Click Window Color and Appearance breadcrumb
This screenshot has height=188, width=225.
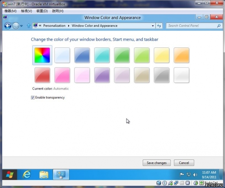[x=95, y=26]
